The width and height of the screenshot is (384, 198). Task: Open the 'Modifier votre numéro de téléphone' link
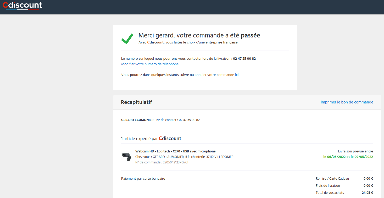pos(150,64)
